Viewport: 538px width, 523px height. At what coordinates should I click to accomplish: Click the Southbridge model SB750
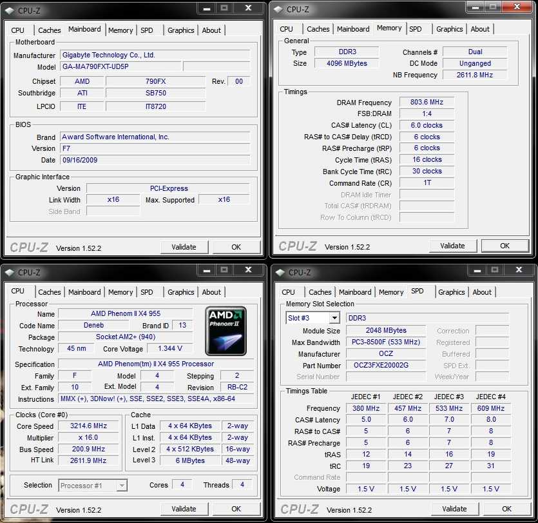point(156,93)
